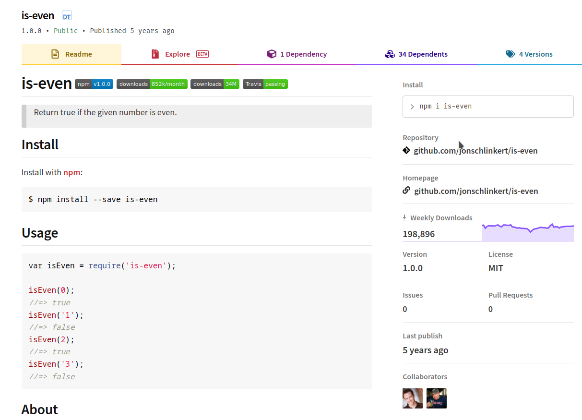The width and height of the screenshot is (582, 420).
Task: Click the isEven(2); code line
Action: (x=52, y=339)
